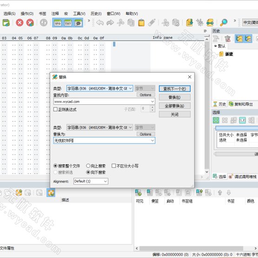258x258 pixels.
Task: Click the red close-all-files icon
Action: click(x=30, y=22)
